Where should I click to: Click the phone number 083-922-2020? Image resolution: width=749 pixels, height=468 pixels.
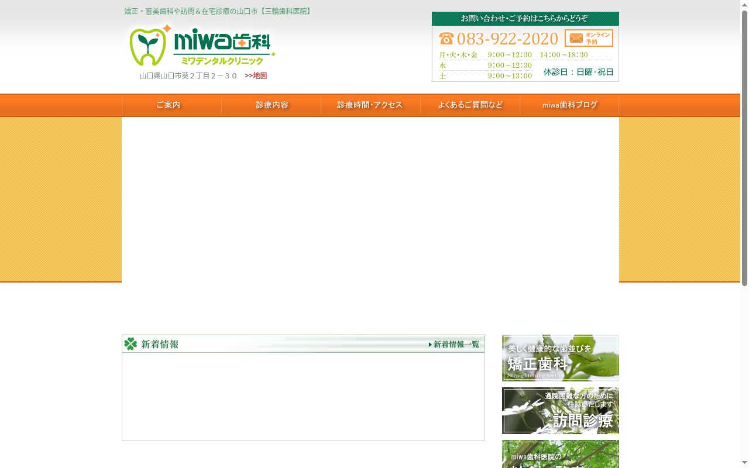click(507, 39)
